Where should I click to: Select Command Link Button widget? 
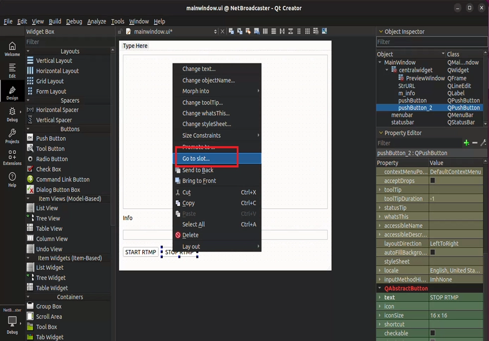(63, 180)
